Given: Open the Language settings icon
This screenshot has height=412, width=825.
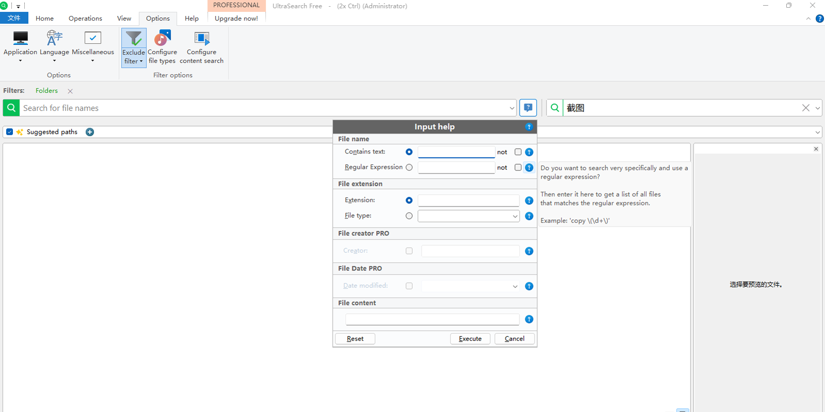Looking at the screenshot, I should point(54,39).
